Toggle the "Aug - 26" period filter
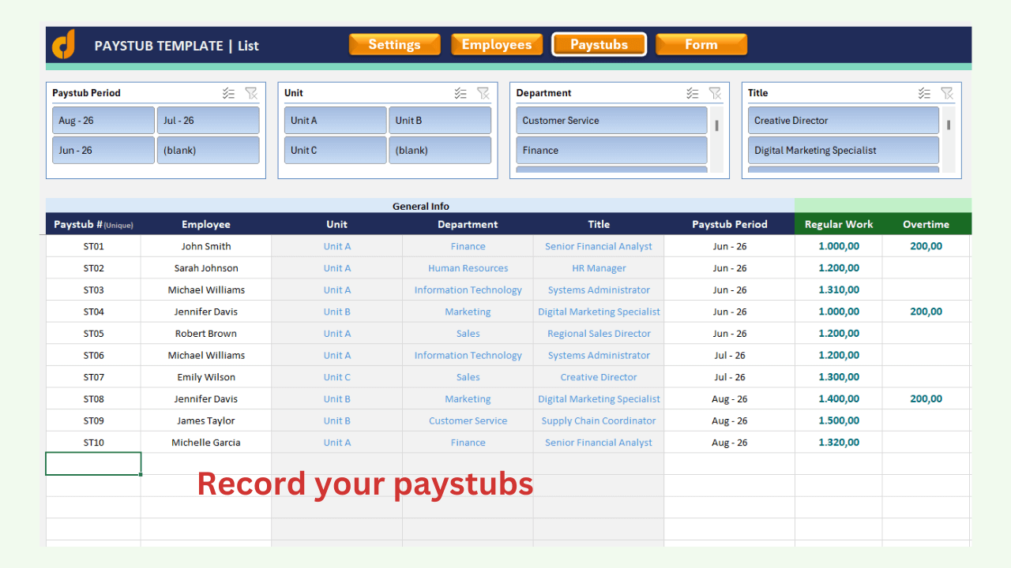 tap(103, 120)
